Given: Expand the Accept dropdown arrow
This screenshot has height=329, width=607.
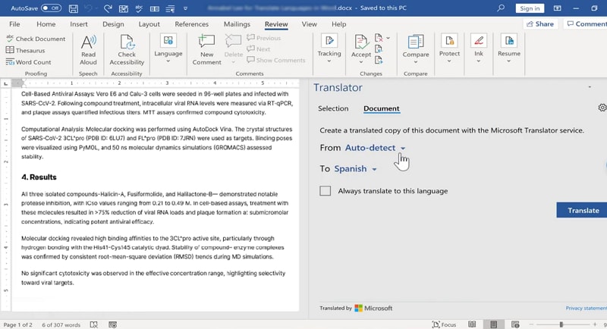Looking at the screenshot, I should tap(361, 62).
